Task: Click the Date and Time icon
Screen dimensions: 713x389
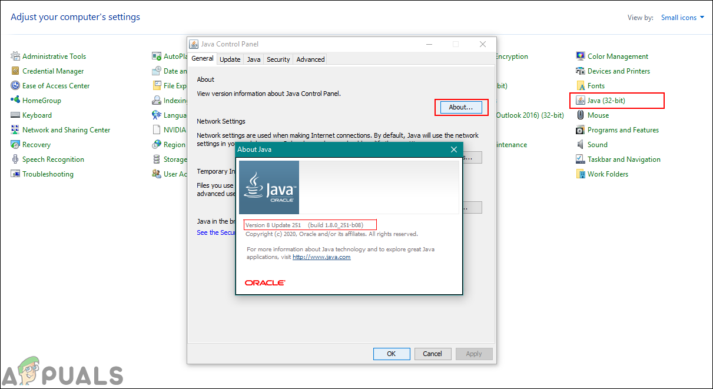Action: (x=157, y=71)
